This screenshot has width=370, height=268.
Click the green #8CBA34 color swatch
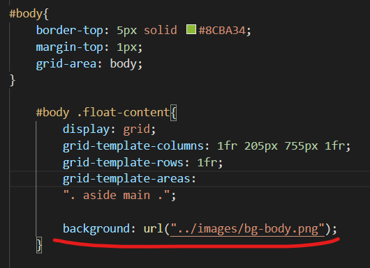[191, 29]
